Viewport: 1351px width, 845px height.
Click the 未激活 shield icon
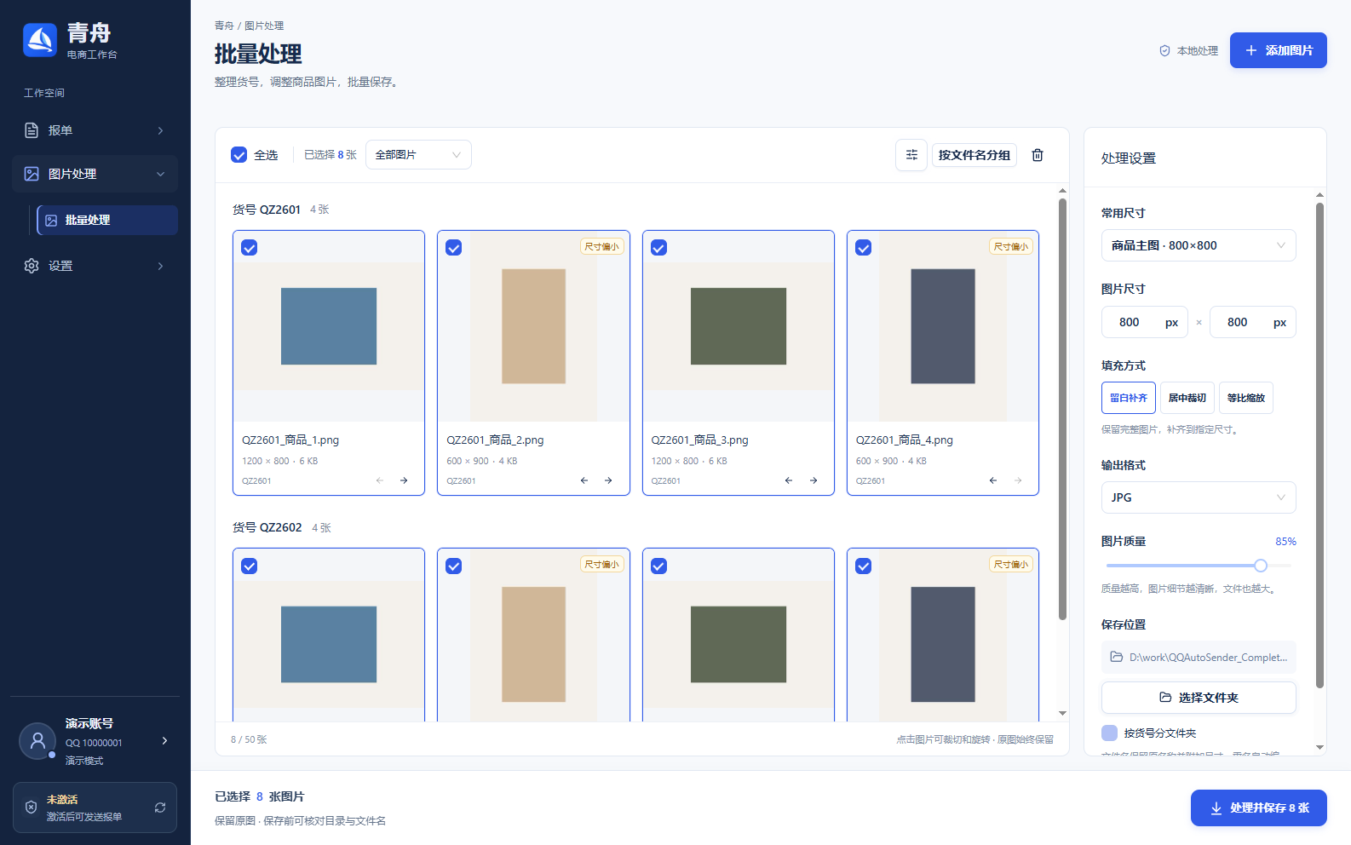pyautogui.click(x=31, y=808)
